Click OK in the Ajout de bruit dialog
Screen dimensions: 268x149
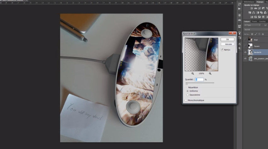click(x=227, y=39)
